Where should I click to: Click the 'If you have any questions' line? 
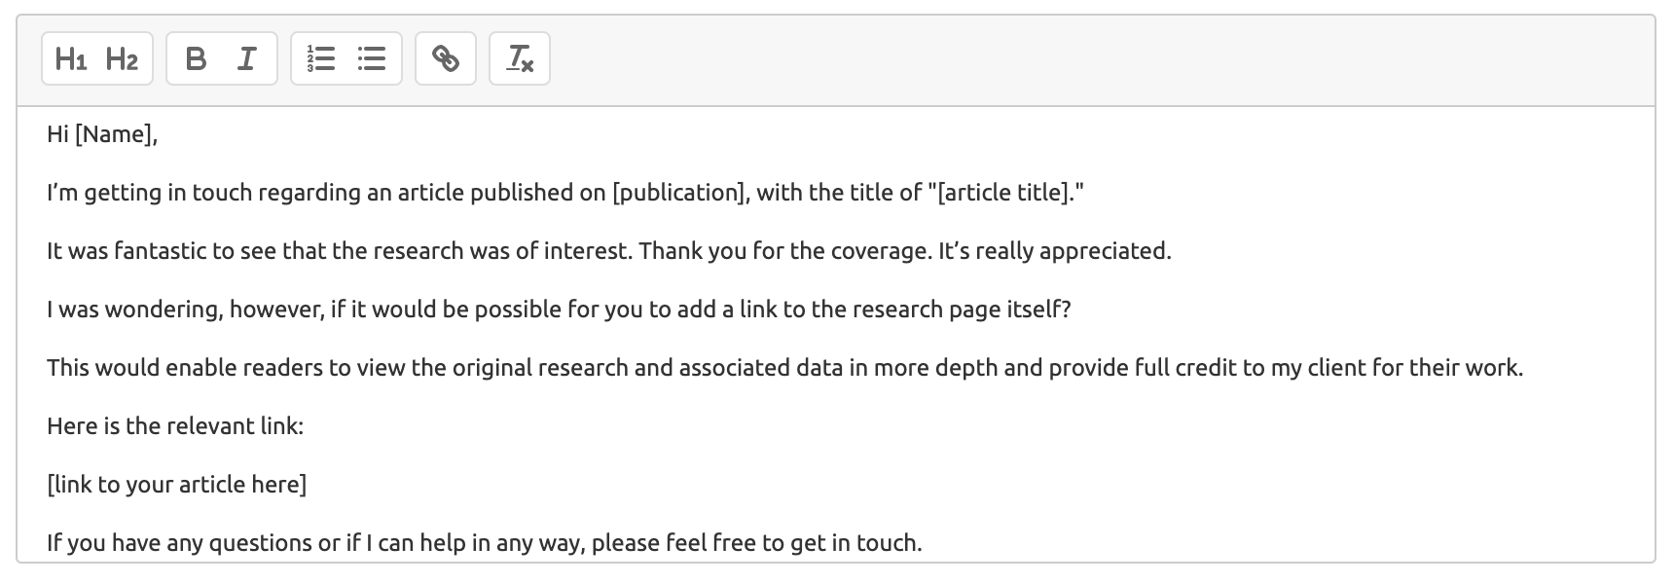coord(485,543)
